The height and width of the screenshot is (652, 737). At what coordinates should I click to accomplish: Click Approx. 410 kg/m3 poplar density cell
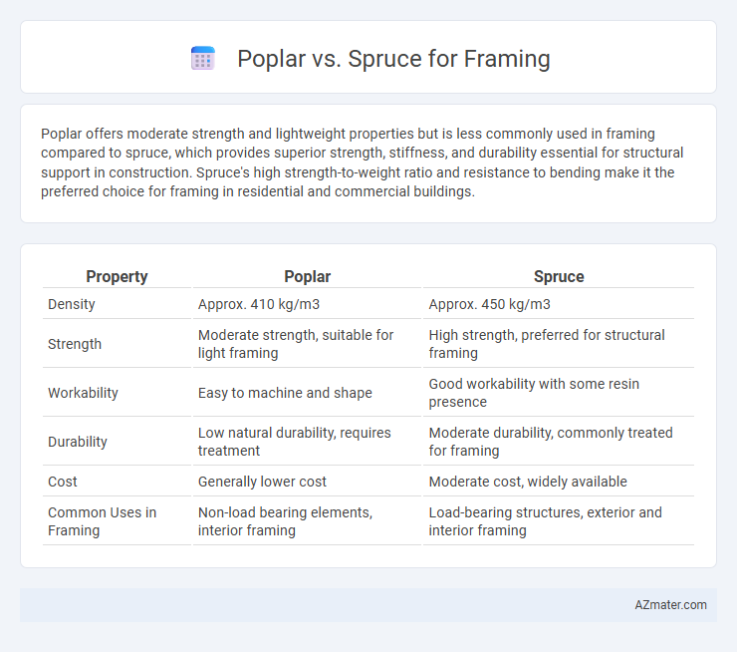tap(259, 304)
